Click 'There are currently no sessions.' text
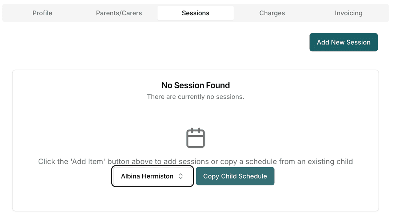 click(x=195, y=97)
